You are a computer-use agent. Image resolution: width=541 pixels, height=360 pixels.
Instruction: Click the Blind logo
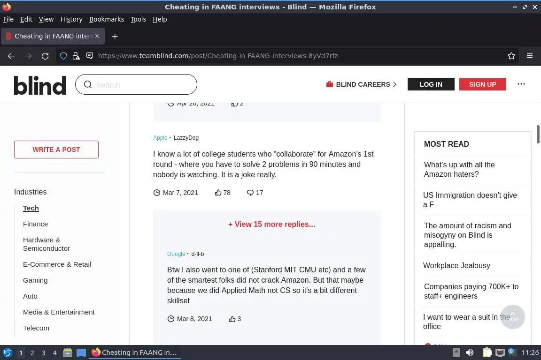click(39, 85)
